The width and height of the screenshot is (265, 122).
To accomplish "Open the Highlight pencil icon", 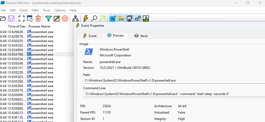I will point(57,19).
